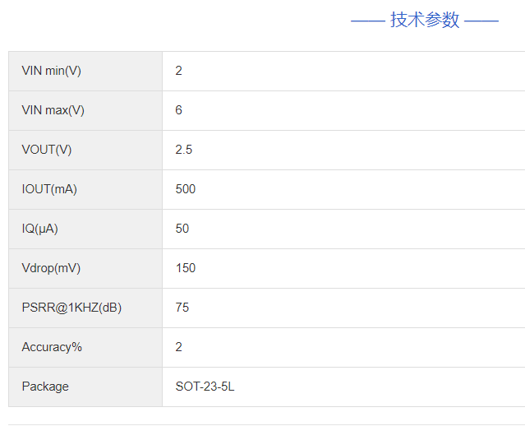Click the IOUT(mA) label cell

pos(49,189)
